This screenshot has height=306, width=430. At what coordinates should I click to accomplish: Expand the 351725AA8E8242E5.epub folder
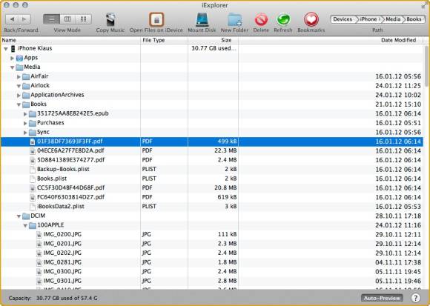(25, 114)
